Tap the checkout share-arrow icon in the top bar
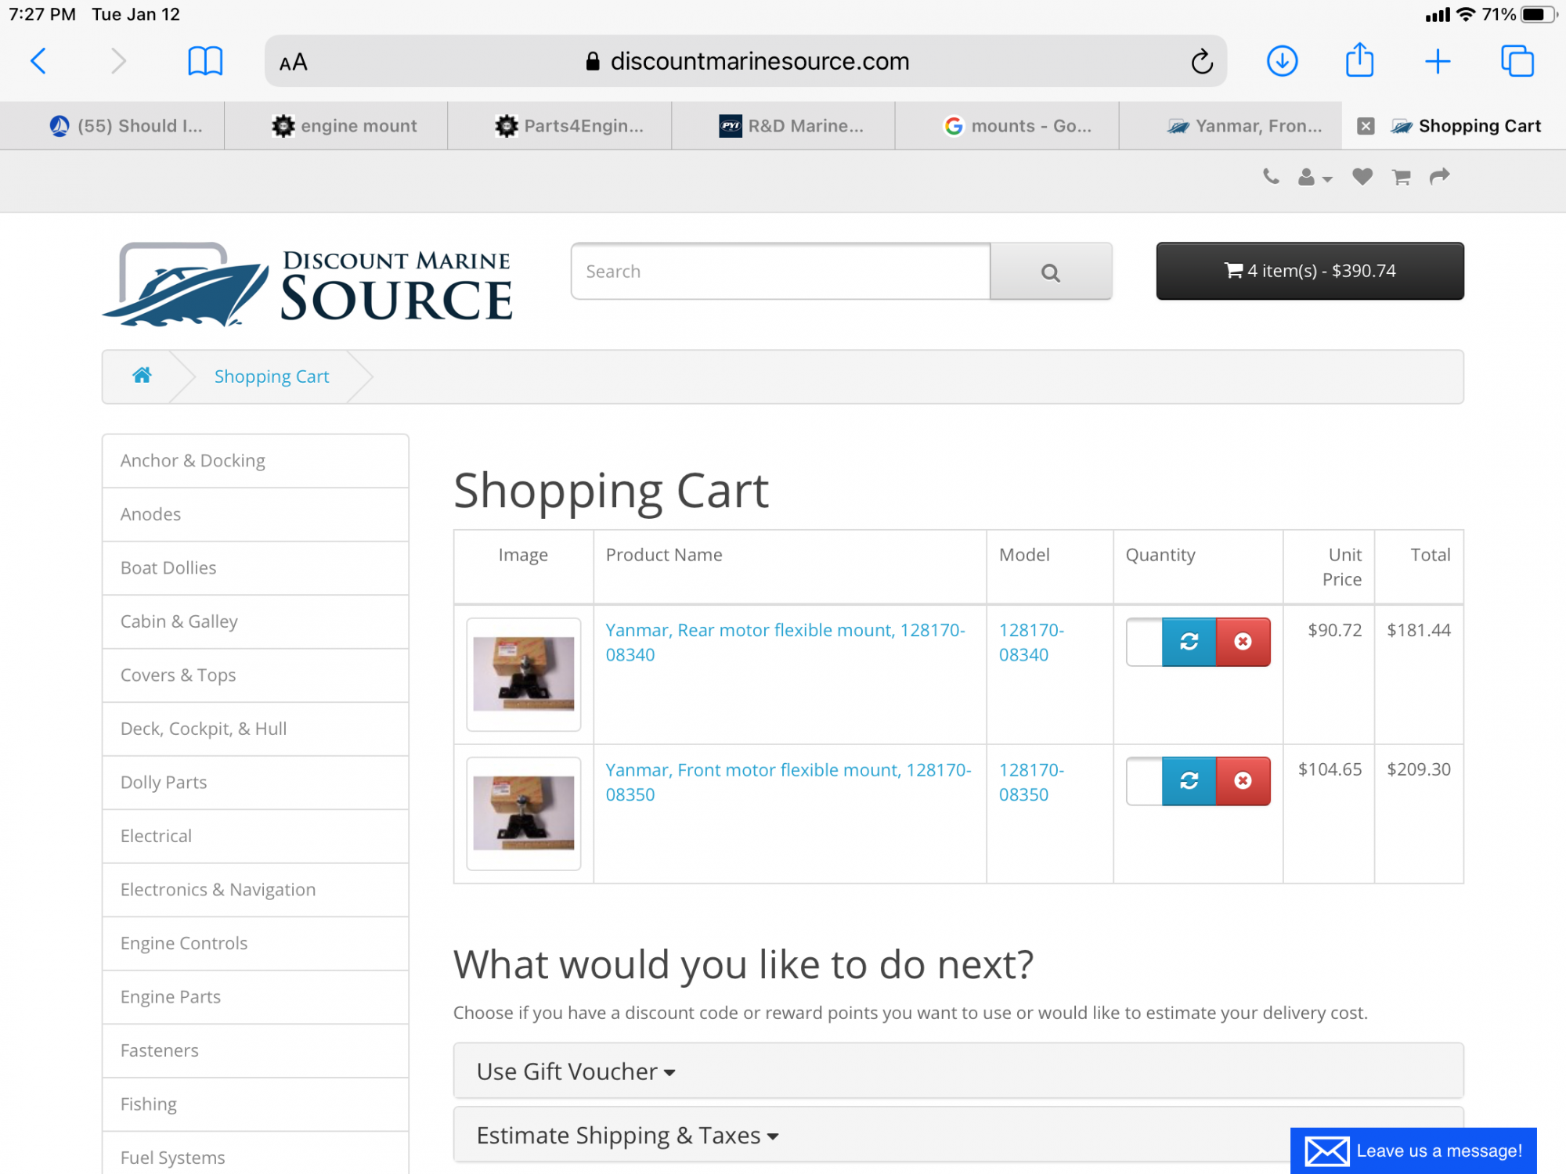 (x=1439, y=177)
